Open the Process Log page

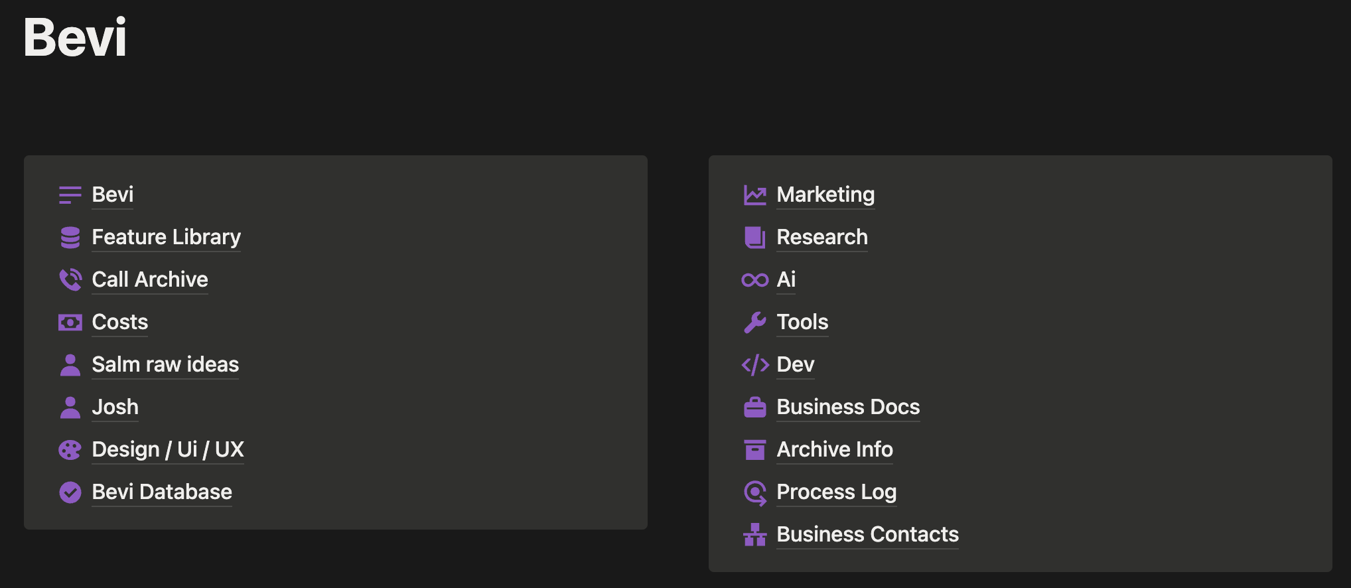point(836,492)
